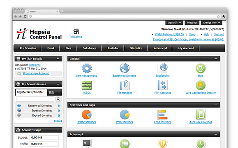Open the Change View dropdown

[211, 23]
